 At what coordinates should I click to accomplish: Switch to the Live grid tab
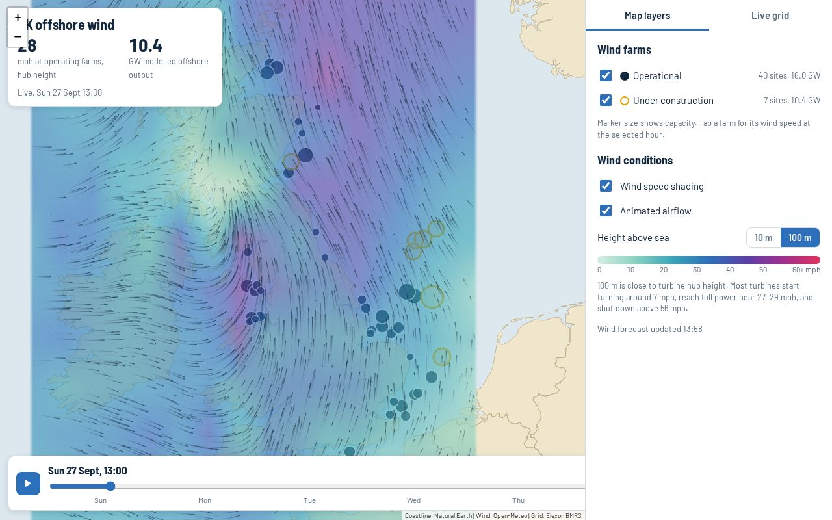[x=770, y=16]
